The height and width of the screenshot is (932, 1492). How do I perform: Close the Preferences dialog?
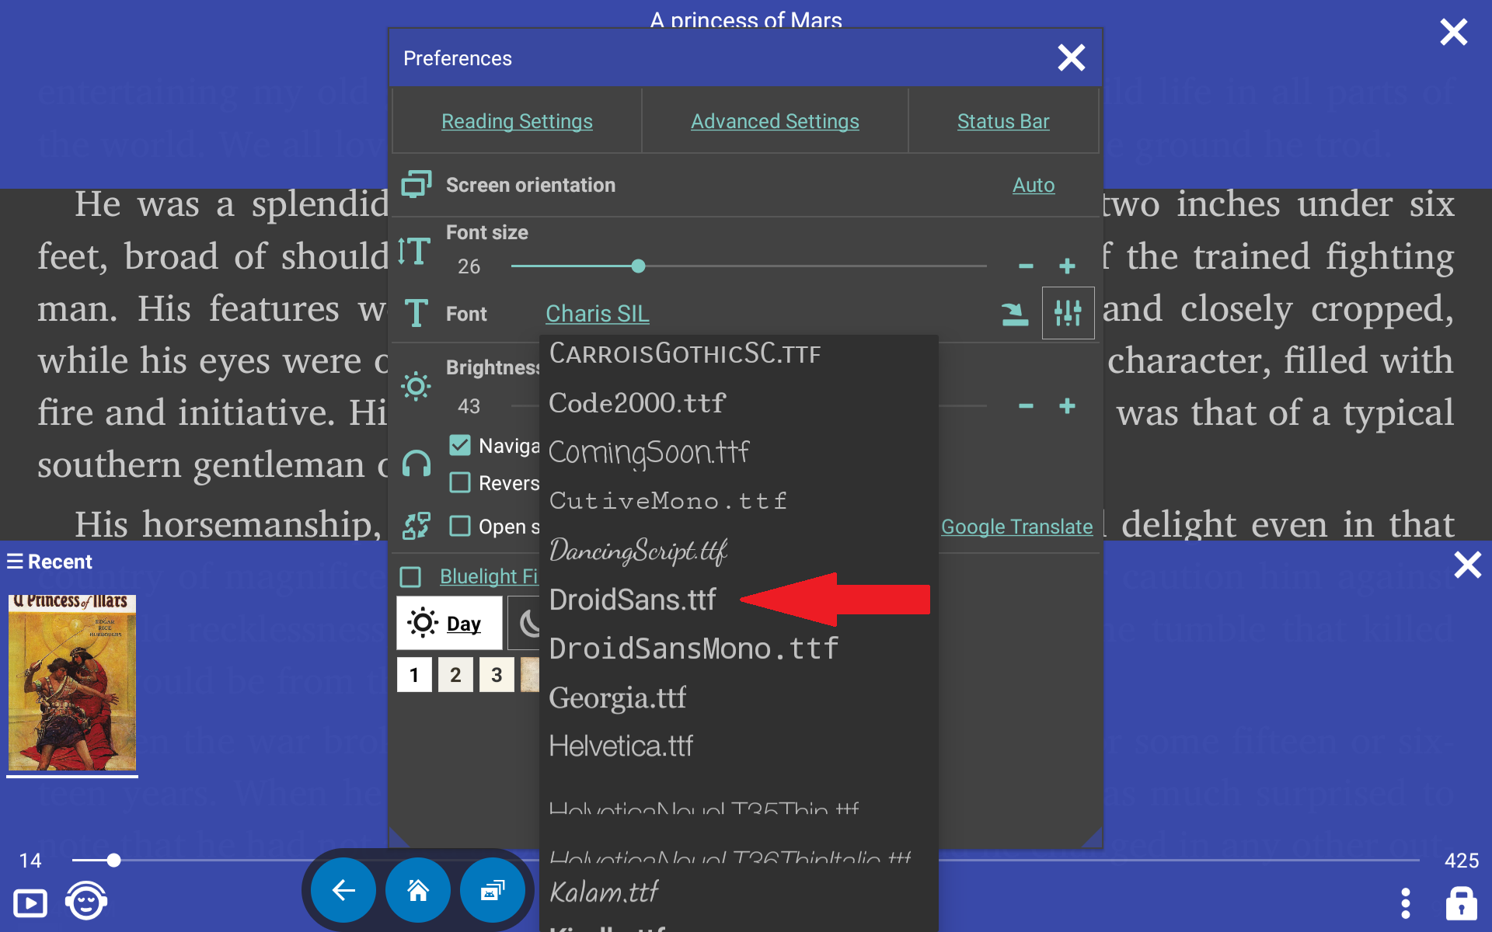(x=1071, y=57)
